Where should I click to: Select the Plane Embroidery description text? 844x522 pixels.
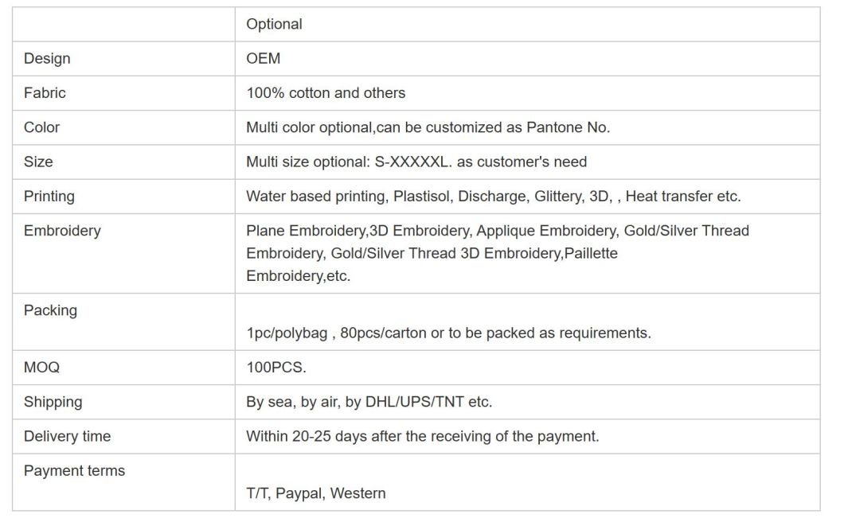point(498,254)
